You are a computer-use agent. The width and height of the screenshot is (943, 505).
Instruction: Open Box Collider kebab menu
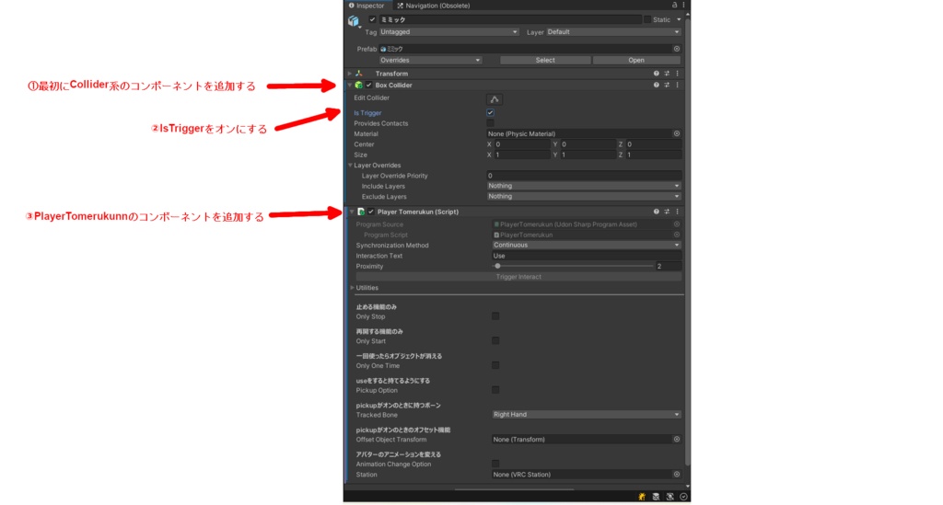[677, 86]
